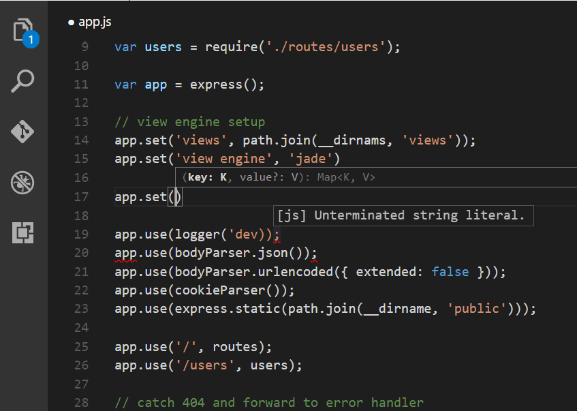Click the unsaved dot on app.js tab
Image resolution: width=577 pixels, height=411 pixels.
point(71,23)
